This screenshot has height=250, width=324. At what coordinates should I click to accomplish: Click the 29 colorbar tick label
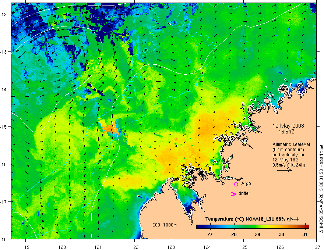click(257, 234)
